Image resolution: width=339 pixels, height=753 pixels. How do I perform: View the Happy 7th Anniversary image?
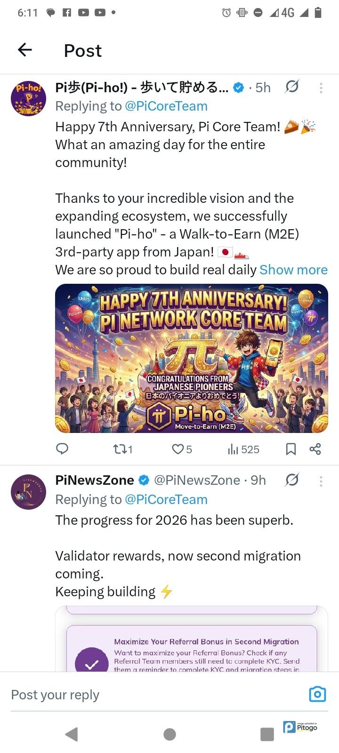pyautogui.click(x=191, y=358)
